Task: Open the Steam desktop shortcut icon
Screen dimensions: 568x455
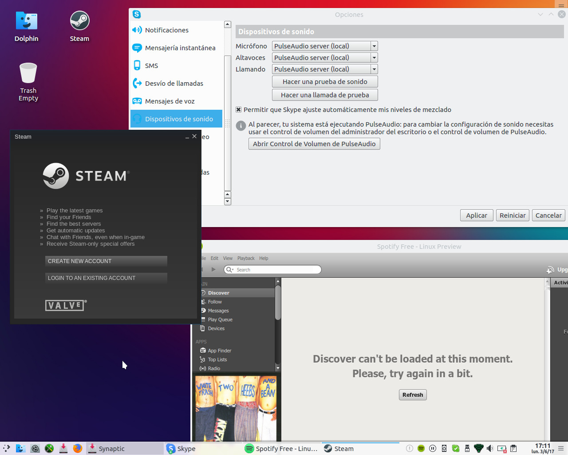Action: [80, 27]
